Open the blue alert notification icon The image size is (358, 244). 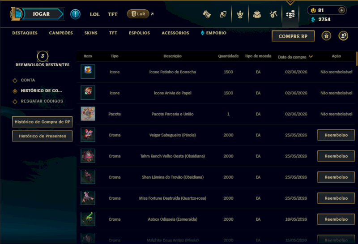point(75,14)
